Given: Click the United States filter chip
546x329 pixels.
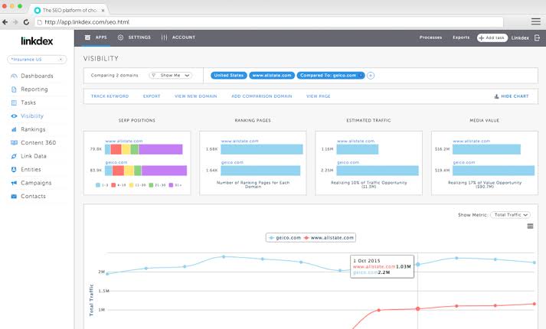Looking at the screenshot, I should pos(229,76).
